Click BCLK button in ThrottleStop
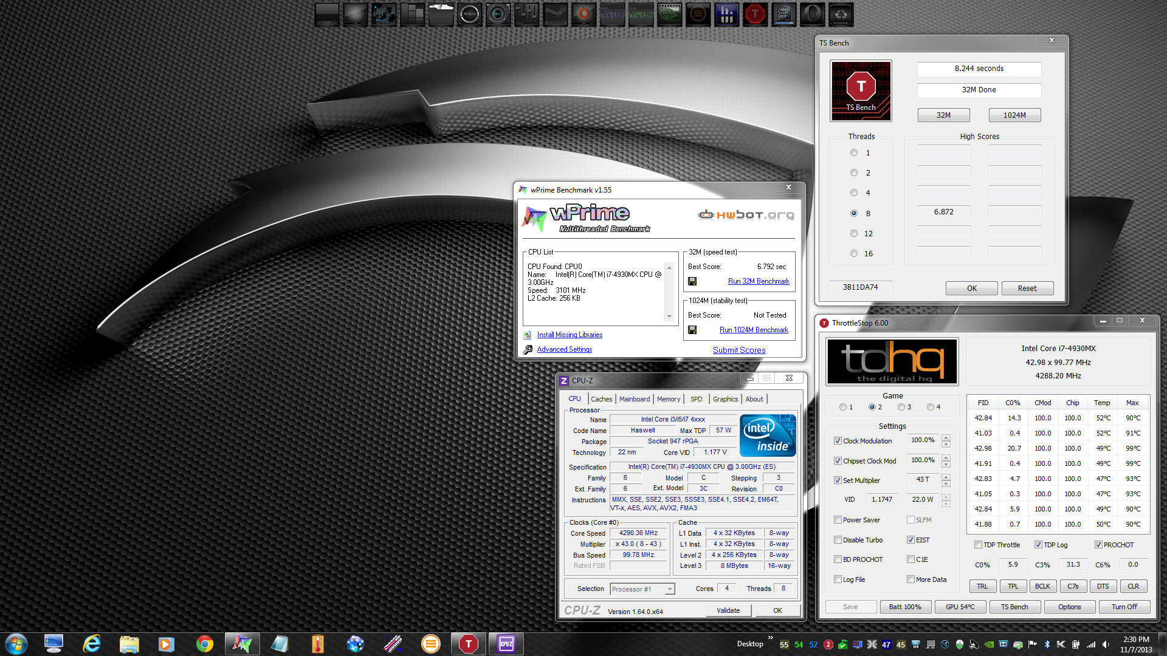Screen dimensions: 1167x656 [1042, 586]
